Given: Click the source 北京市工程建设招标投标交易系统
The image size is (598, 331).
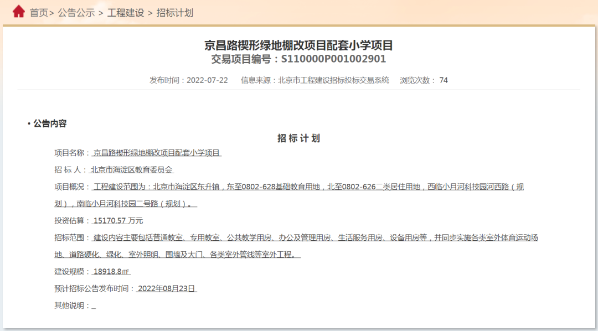Looking at the screenshot, I should click(x=333, y=80).
